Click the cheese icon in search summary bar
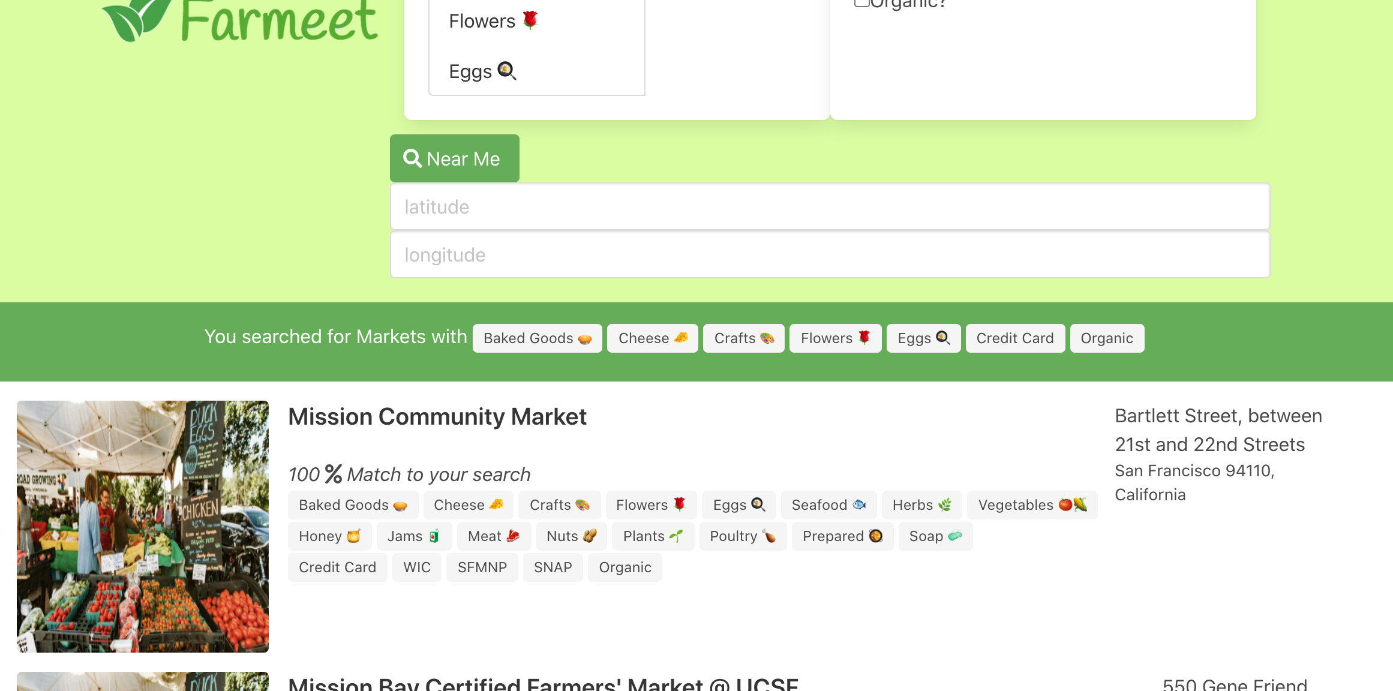1393x691 pixels. (681, 338)
